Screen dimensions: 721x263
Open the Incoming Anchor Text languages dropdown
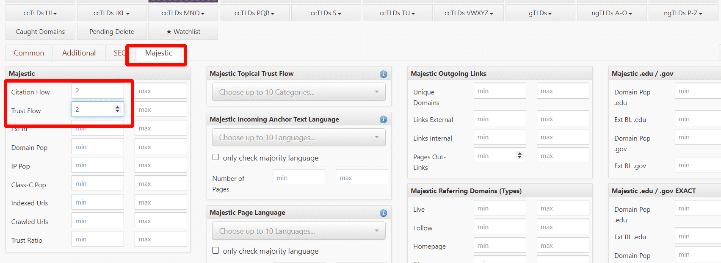pos(298,138)
